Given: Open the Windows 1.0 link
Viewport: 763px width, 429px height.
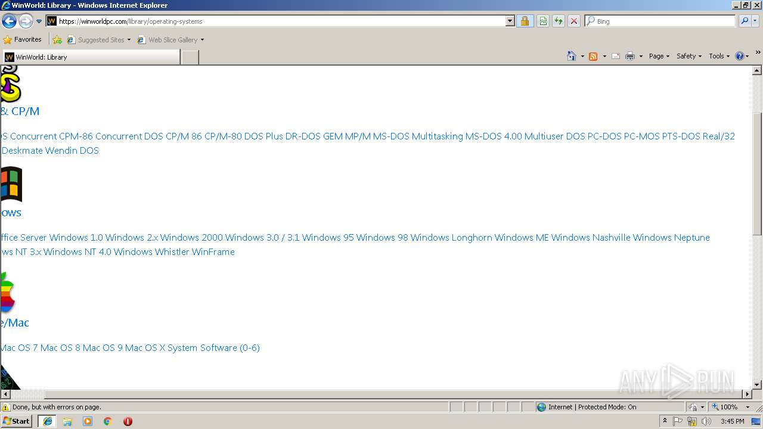Looking at the screenshot, I should click(76, 237).
